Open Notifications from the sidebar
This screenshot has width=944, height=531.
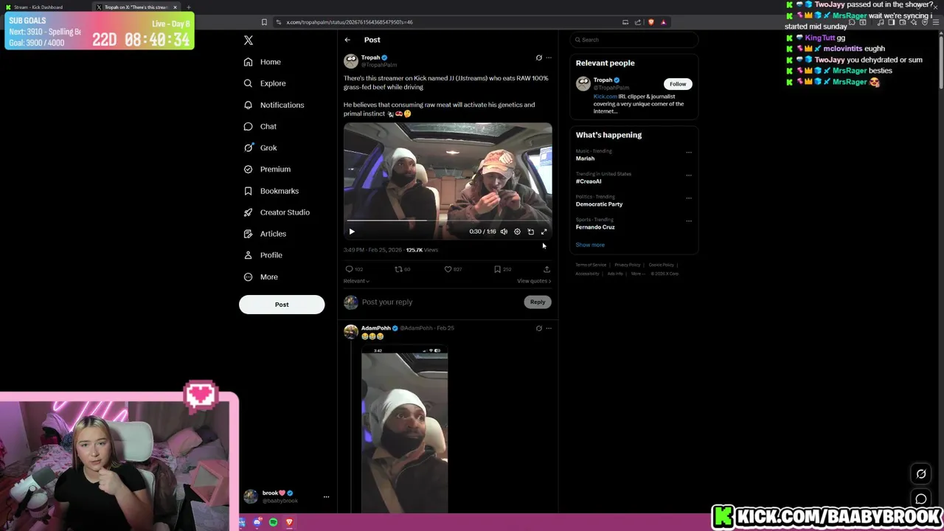[x=274, y=105]
